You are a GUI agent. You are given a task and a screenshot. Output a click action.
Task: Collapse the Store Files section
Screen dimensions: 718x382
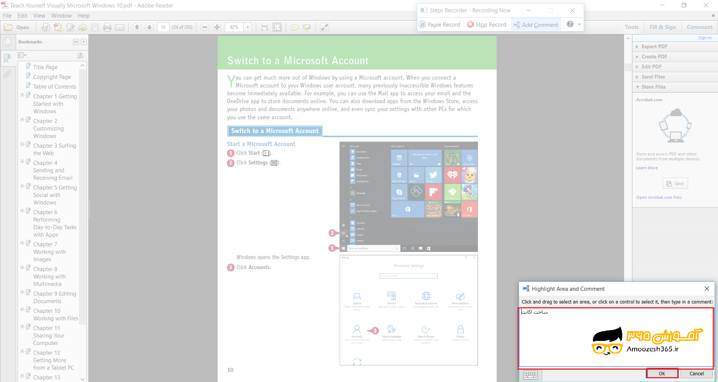[x=675, y=87]
